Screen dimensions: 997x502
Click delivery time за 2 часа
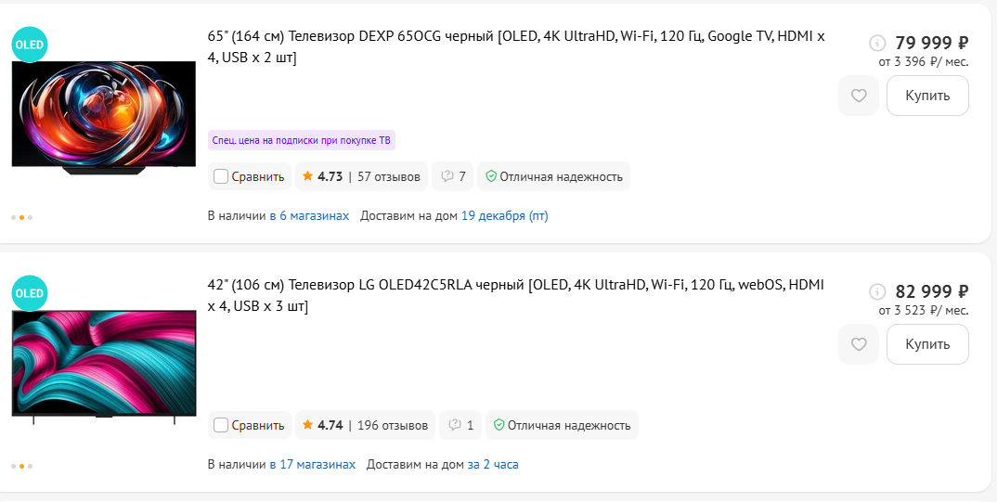492,464
